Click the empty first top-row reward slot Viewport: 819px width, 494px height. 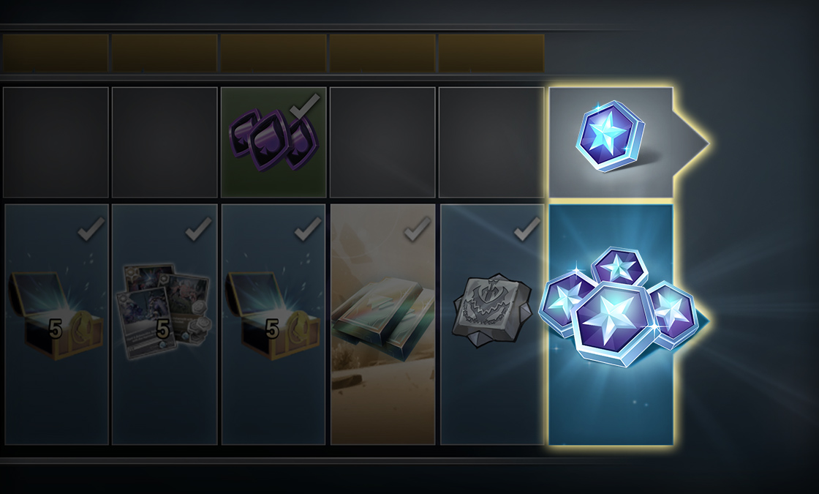[56, 142]
